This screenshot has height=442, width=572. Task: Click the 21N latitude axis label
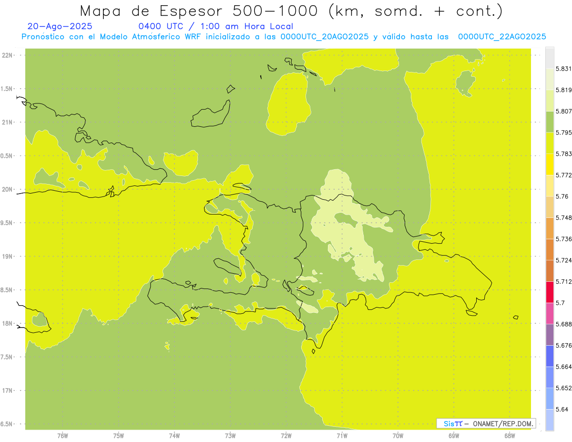7,122
